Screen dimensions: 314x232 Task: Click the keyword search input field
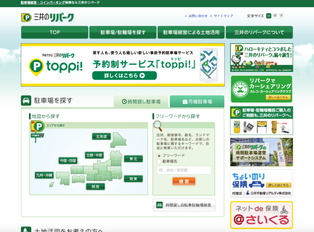[184, 170]
